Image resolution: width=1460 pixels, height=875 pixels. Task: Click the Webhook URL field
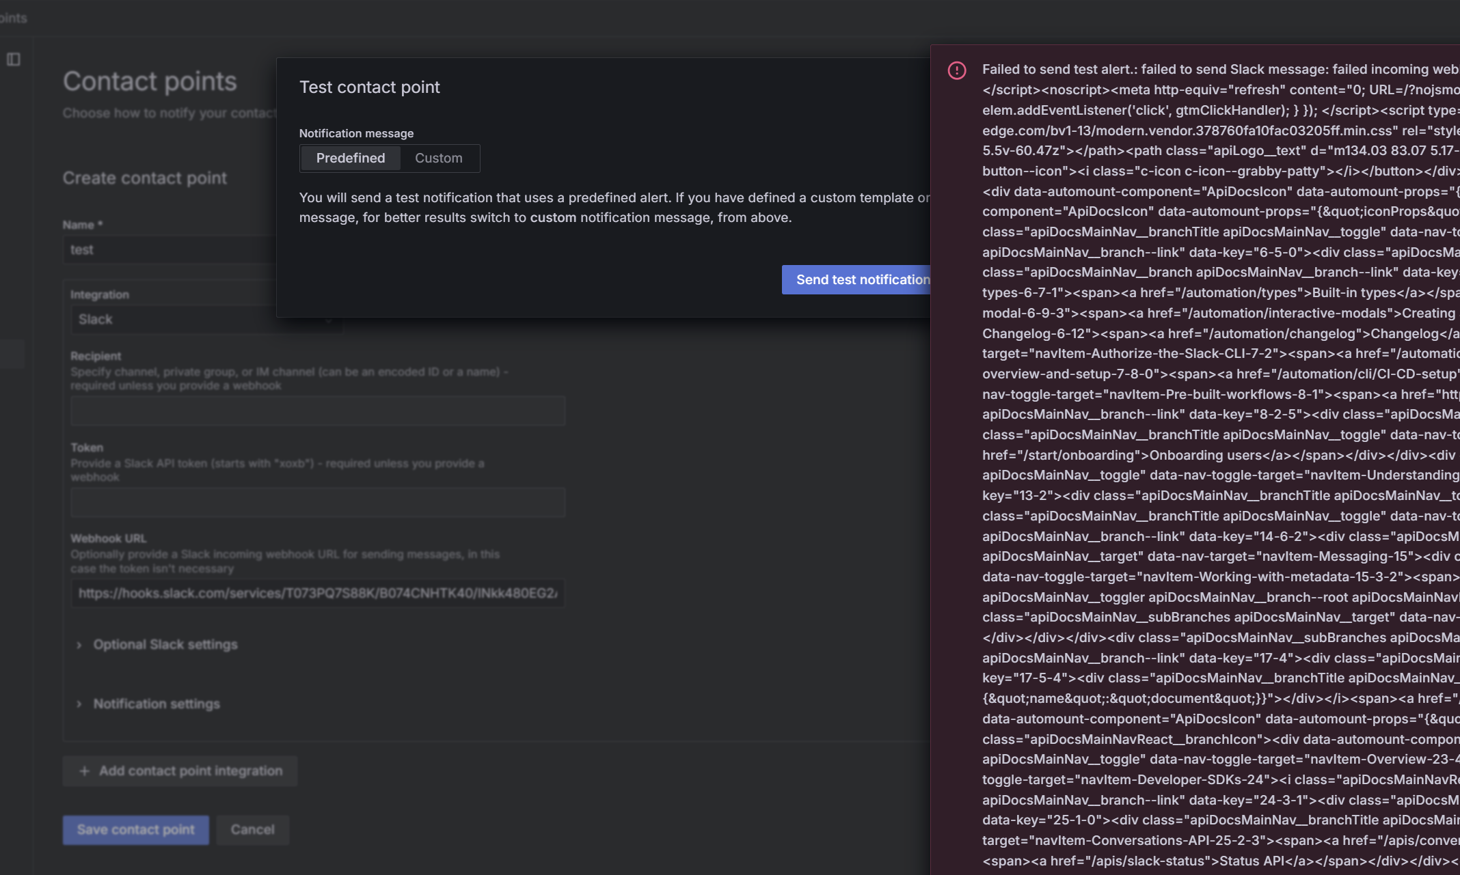(317, 594)
